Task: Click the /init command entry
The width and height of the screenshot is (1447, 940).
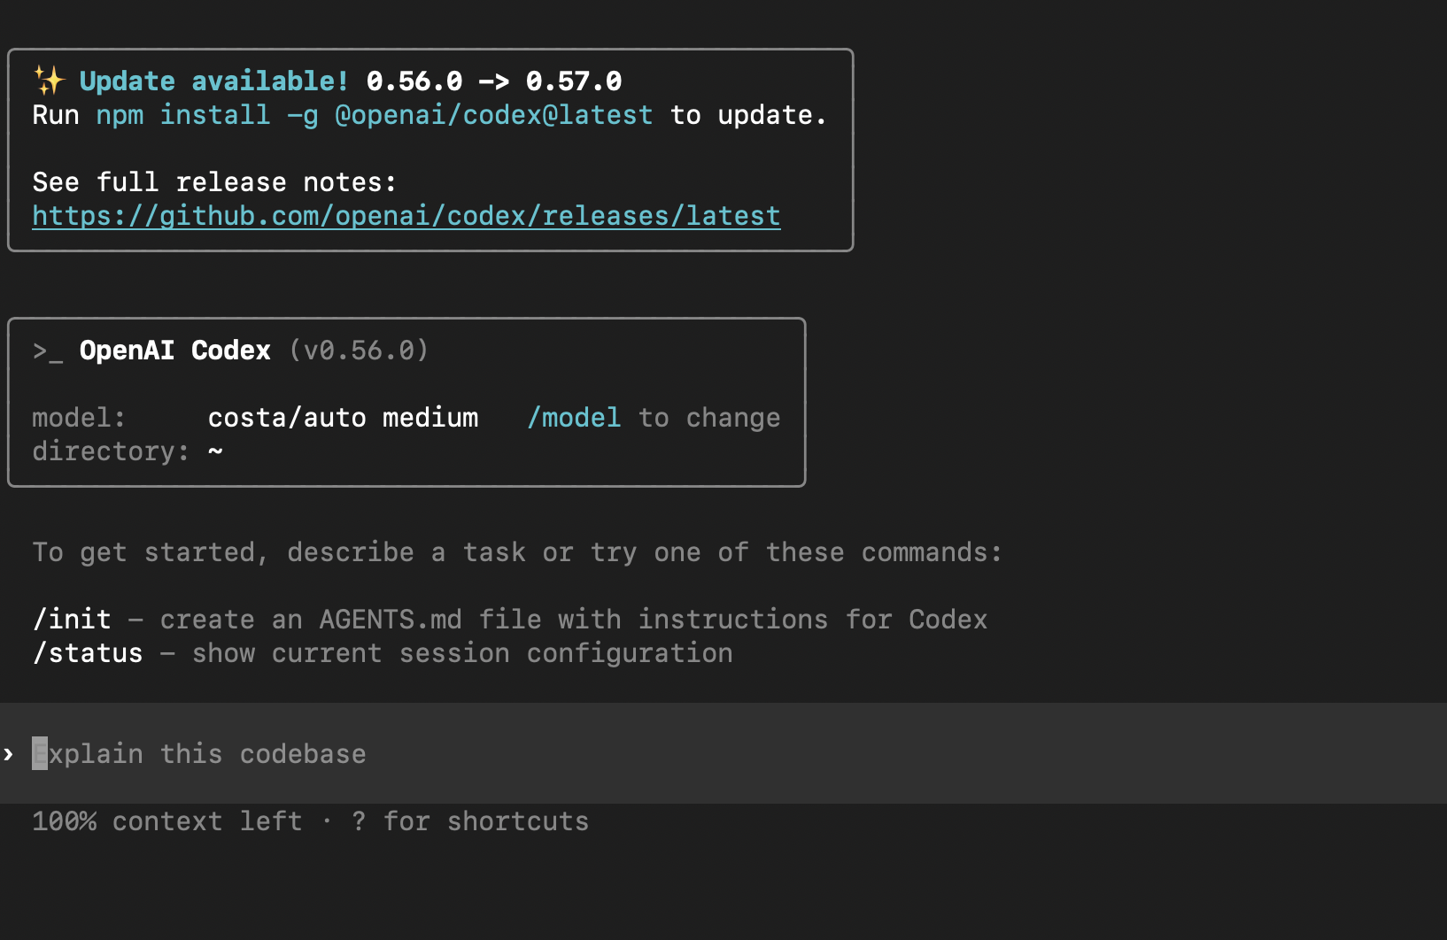Action: 71,619
